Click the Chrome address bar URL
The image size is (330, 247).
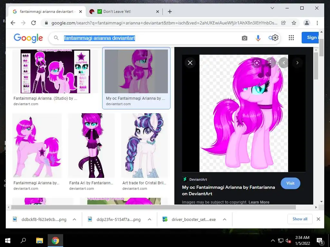[164, 23]
